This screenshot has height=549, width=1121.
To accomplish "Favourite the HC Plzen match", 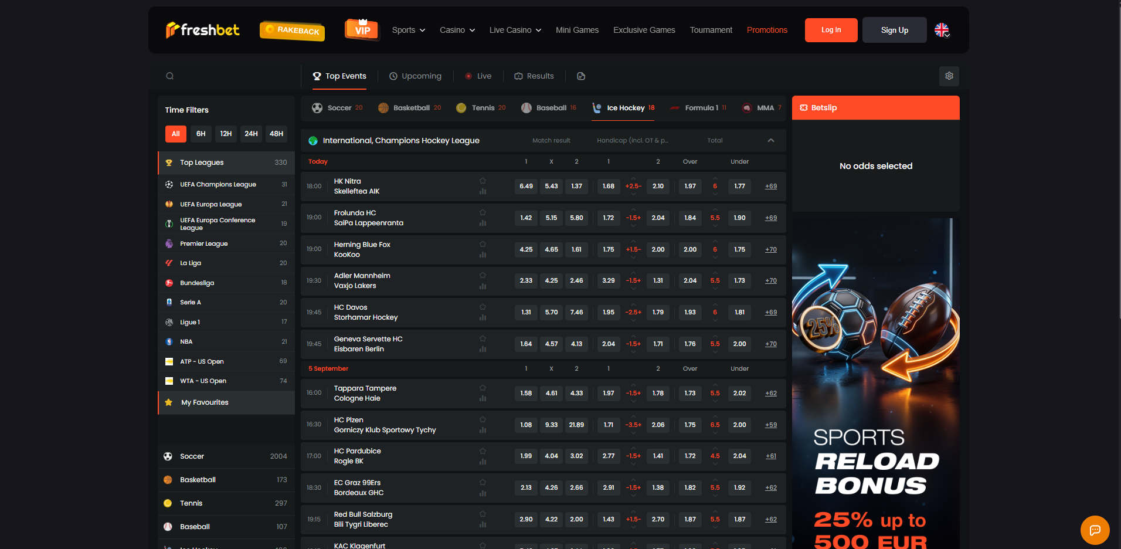I will click(x=483, y=419).
